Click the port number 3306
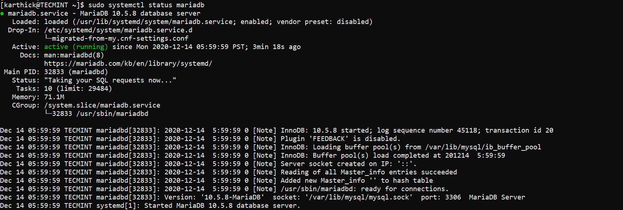 pyautogui.click(x=453, y=197)
